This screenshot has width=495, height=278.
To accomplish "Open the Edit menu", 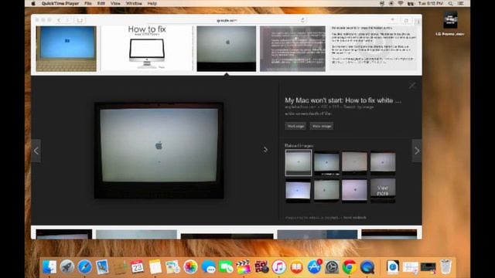I will (101, 3).
